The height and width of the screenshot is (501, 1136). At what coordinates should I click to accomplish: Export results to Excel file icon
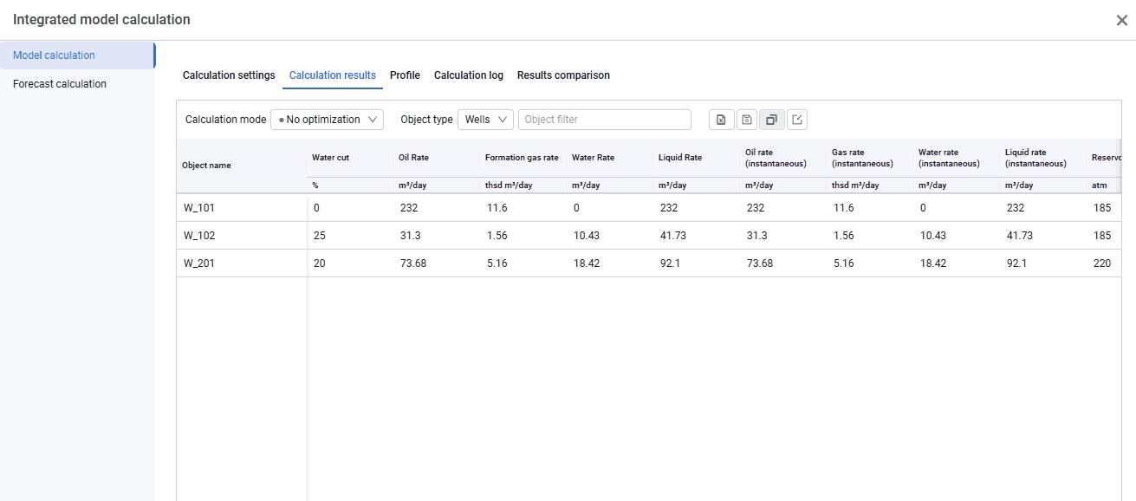[721, 120]
